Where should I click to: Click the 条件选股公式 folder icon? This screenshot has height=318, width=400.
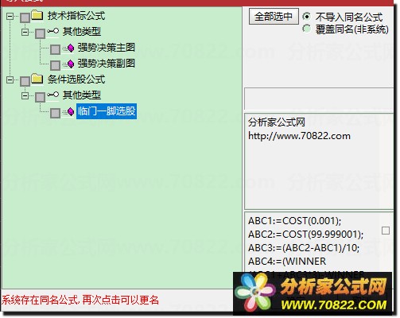point(37,79)
